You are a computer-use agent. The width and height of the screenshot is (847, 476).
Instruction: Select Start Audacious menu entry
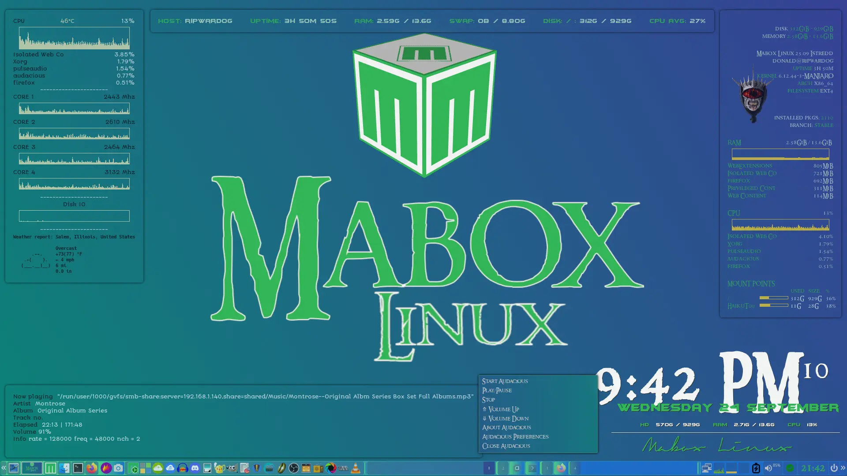[505, 381]
